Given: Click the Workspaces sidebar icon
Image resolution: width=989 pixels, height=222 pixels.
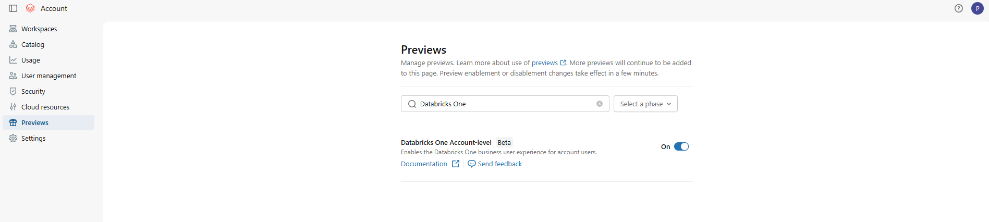Looking at the screenshot, I should (13, 29).
